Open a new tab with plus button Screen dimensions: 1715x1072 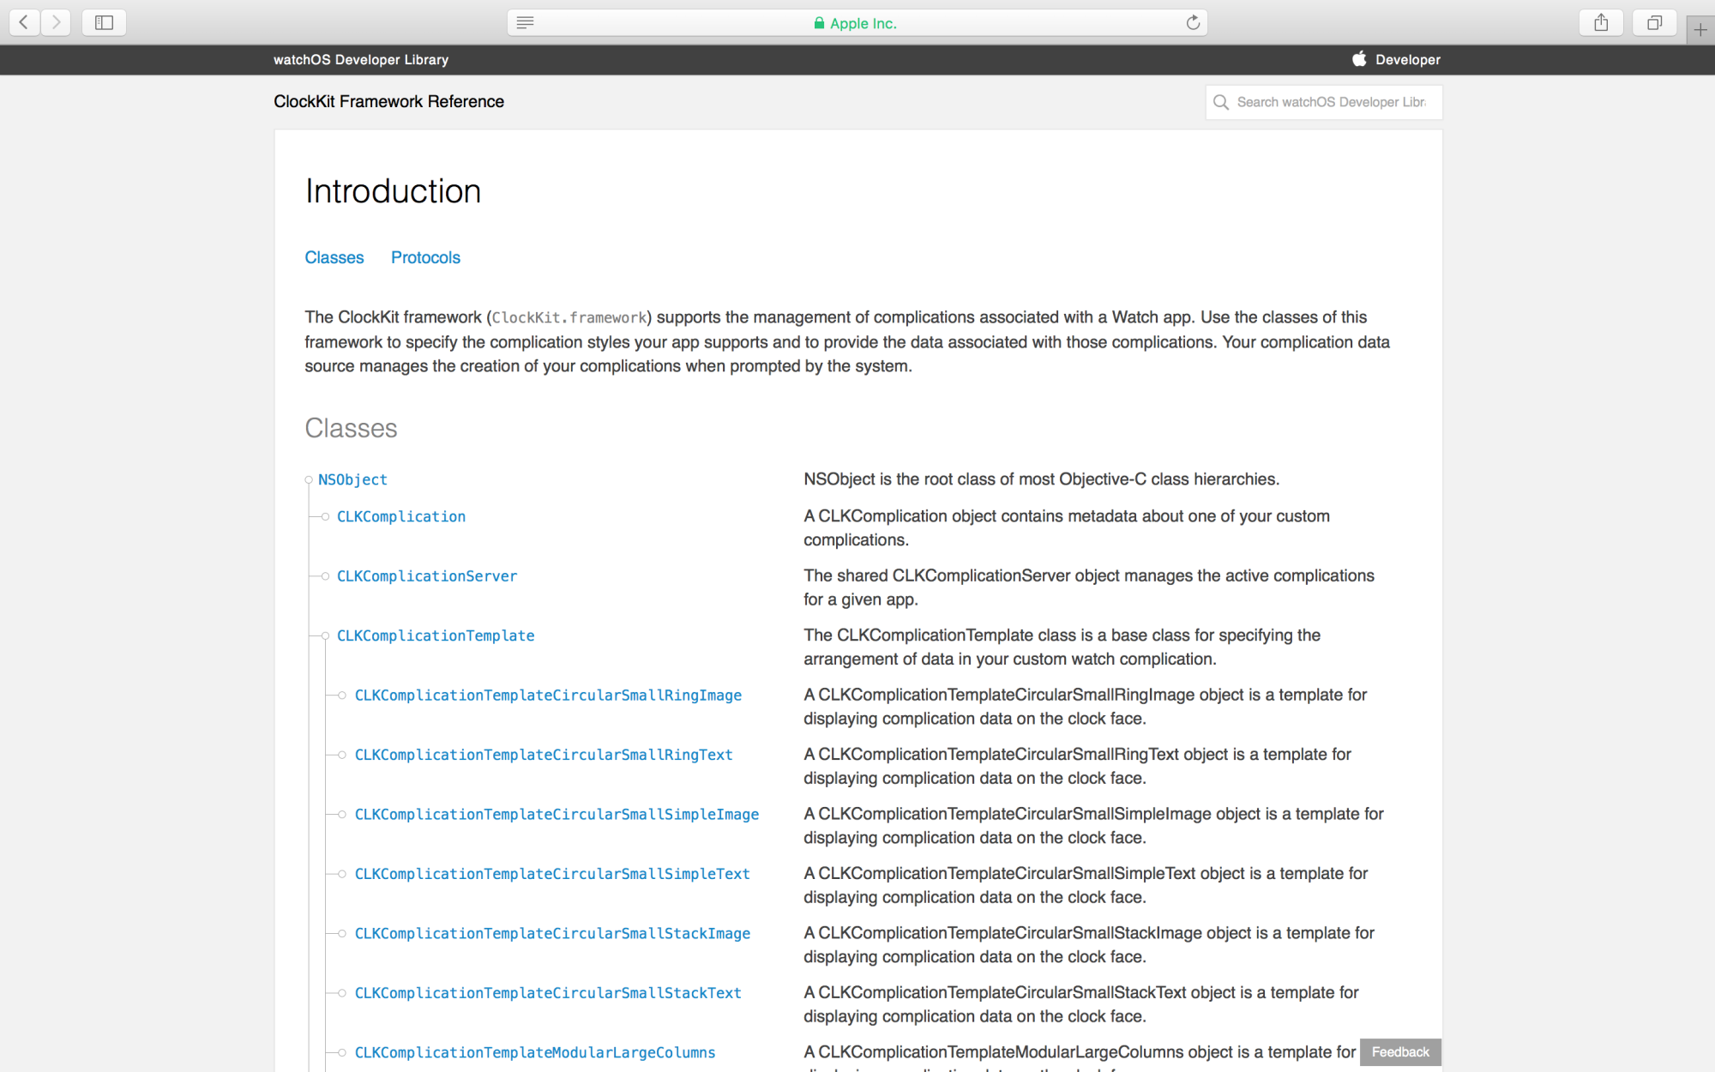coord(1700,29)
